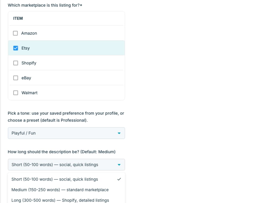
Task: Pick Long (300-500 words) option
Action: click(60, 200)
